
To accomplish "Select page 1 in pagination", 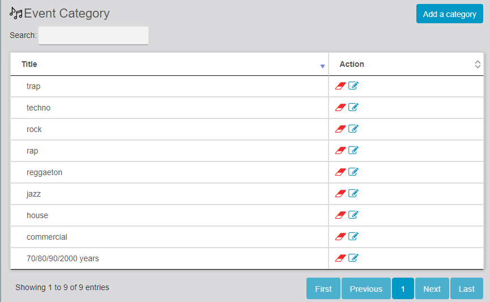I will (x=403, y=289).
